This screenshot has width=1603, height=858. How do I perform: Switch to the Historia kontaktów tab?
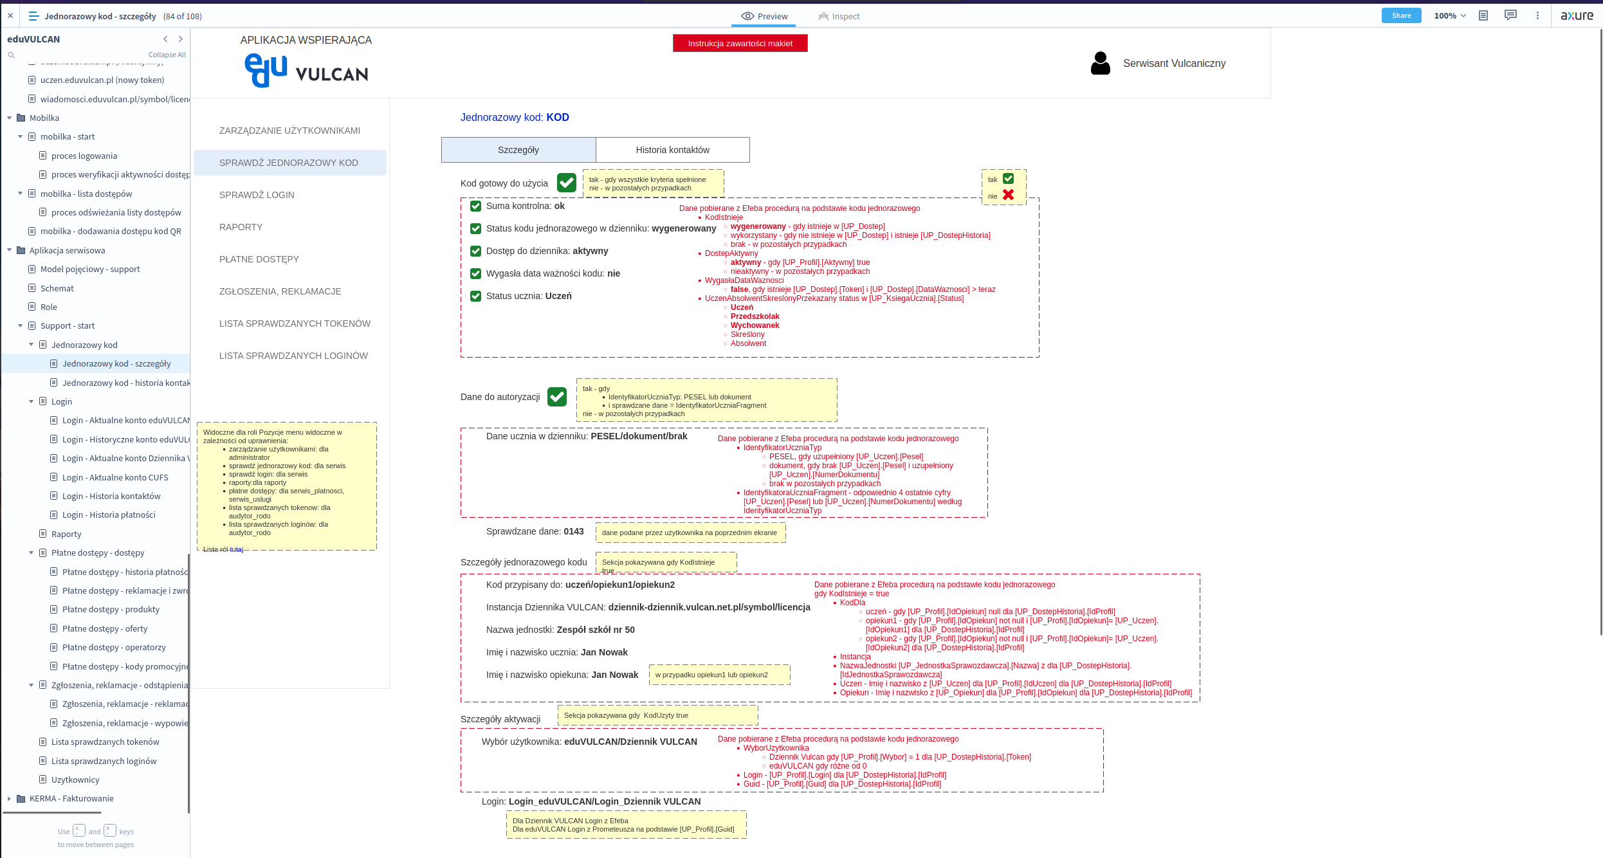(672, 150)
